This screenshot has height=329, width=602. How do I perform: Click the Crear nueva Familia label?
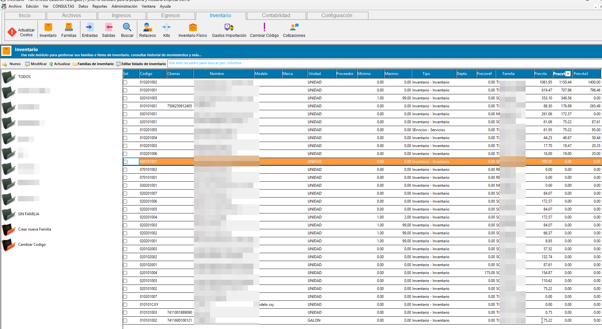pos(35,229)
